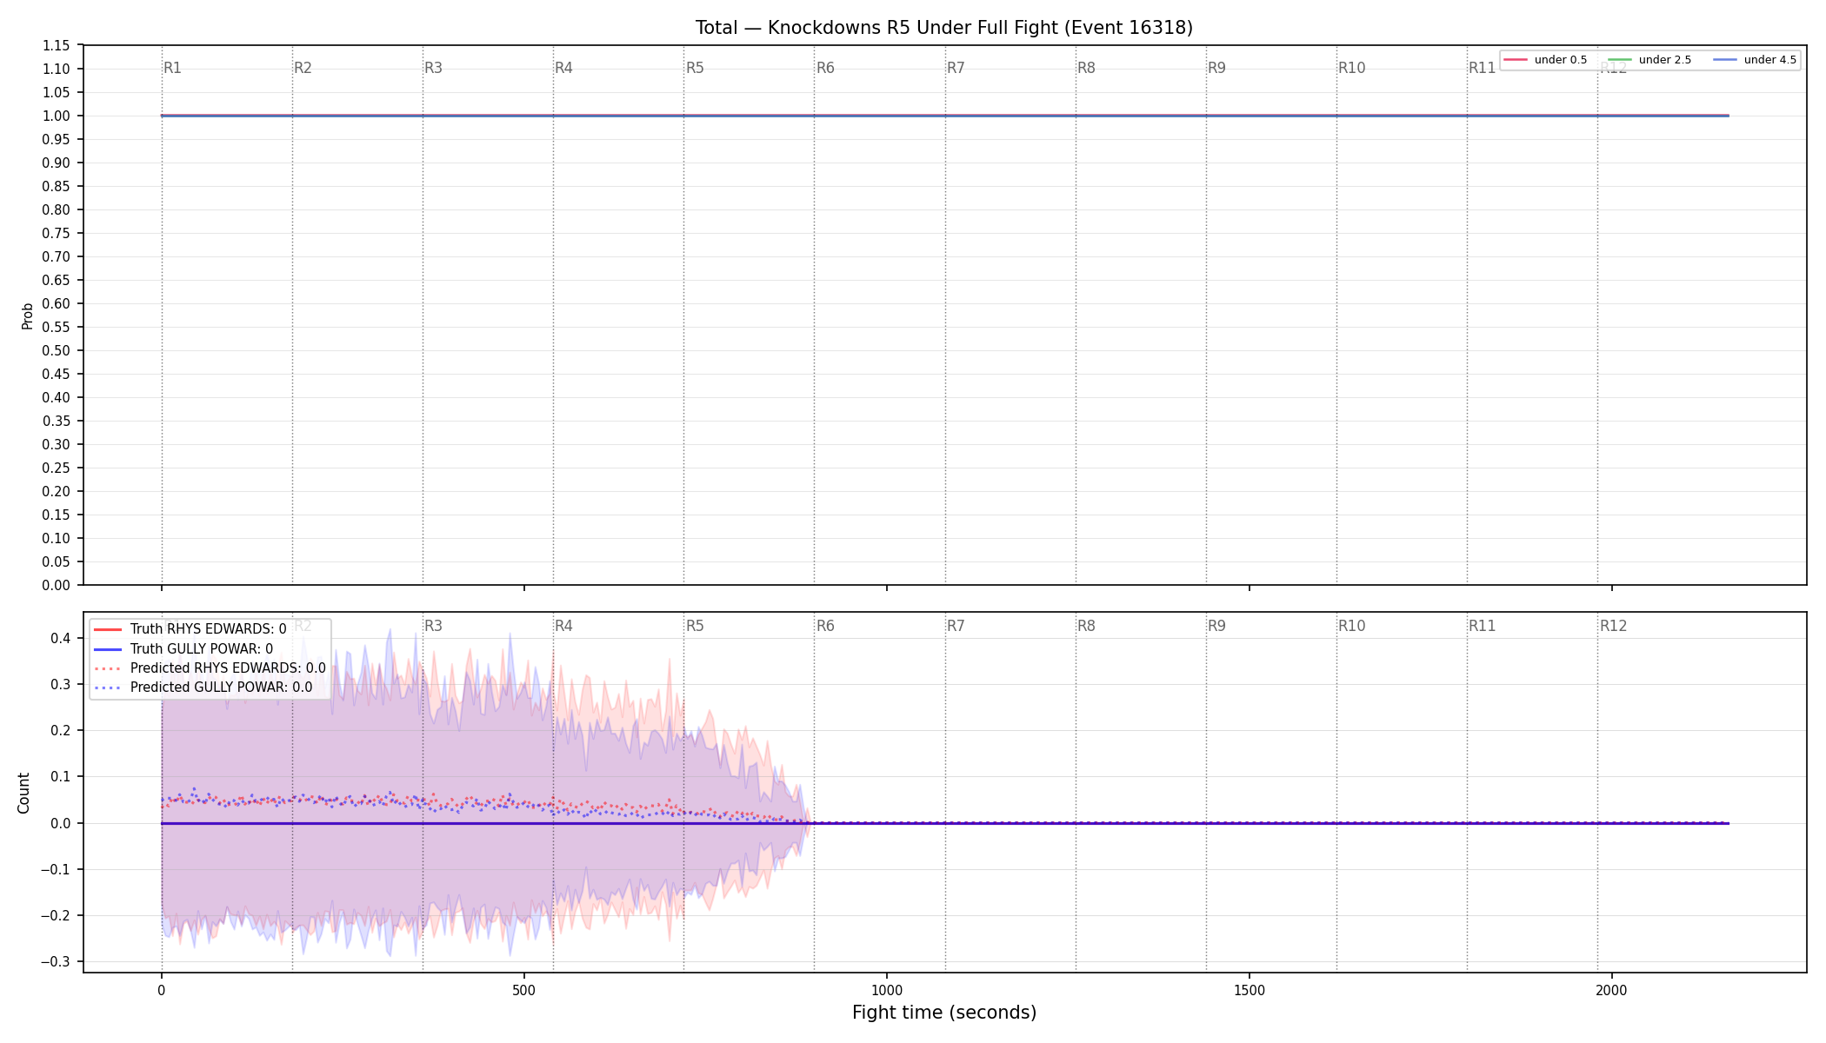Click the x-axis tick label 1500
This screenshot has height=1043, width=1826.
pyautogui.click(x=1250, y=990)
